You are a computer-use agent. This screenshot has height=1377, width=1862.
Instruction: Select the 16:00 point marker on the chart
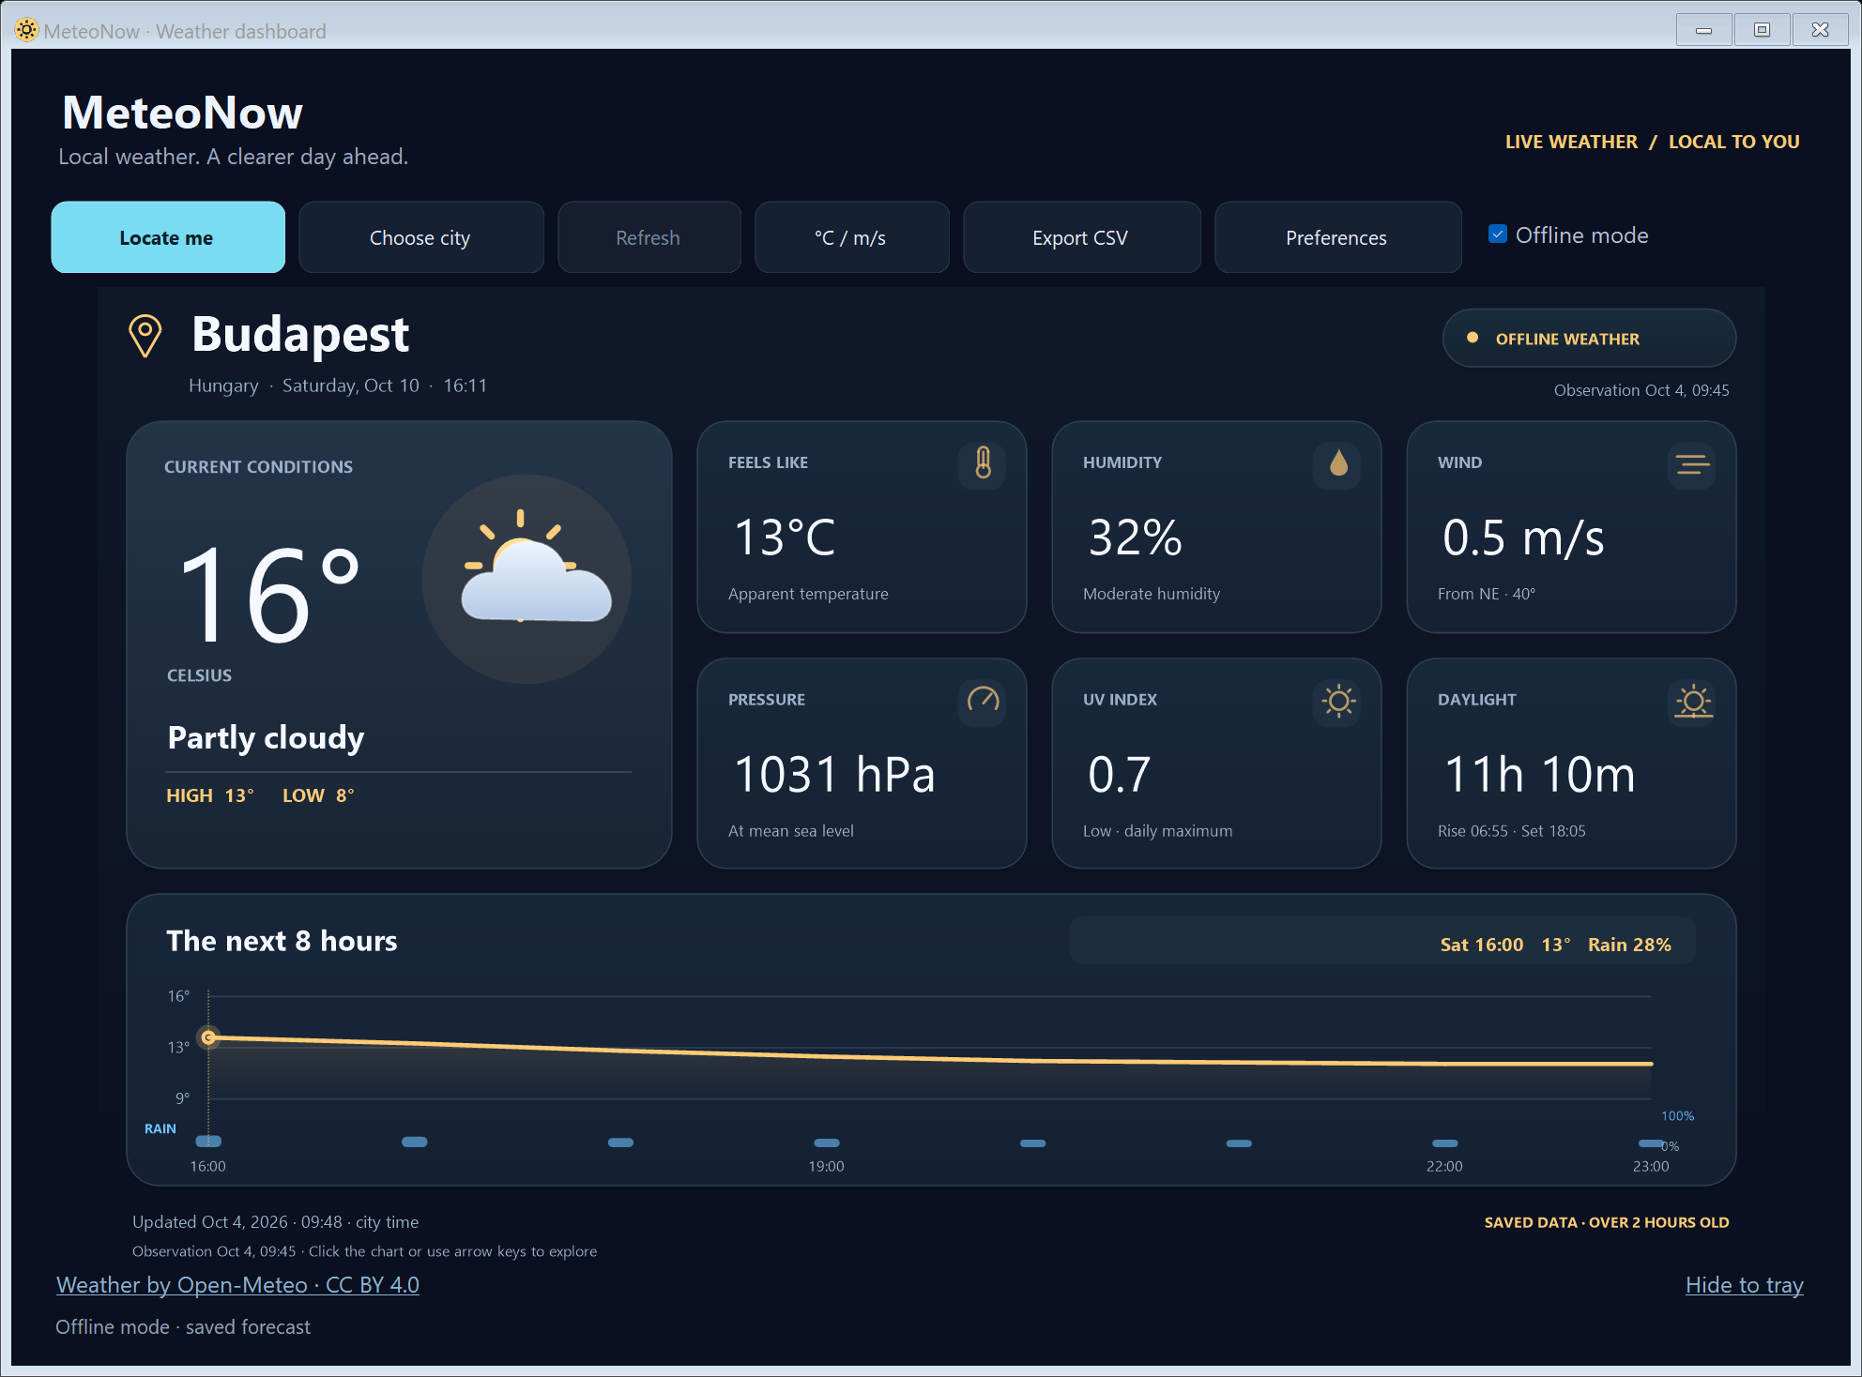(x=209, y=1037)
